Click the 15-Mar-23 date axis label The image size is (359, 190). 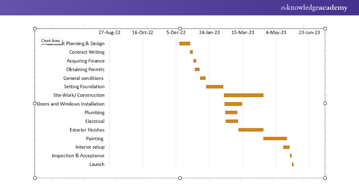tap(243, 32)
